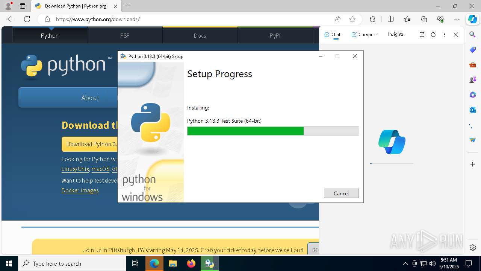Open the sidebar Shopping tag icon
The height and width of the screenshot is (271, 481).
click(x=473, y=50)
